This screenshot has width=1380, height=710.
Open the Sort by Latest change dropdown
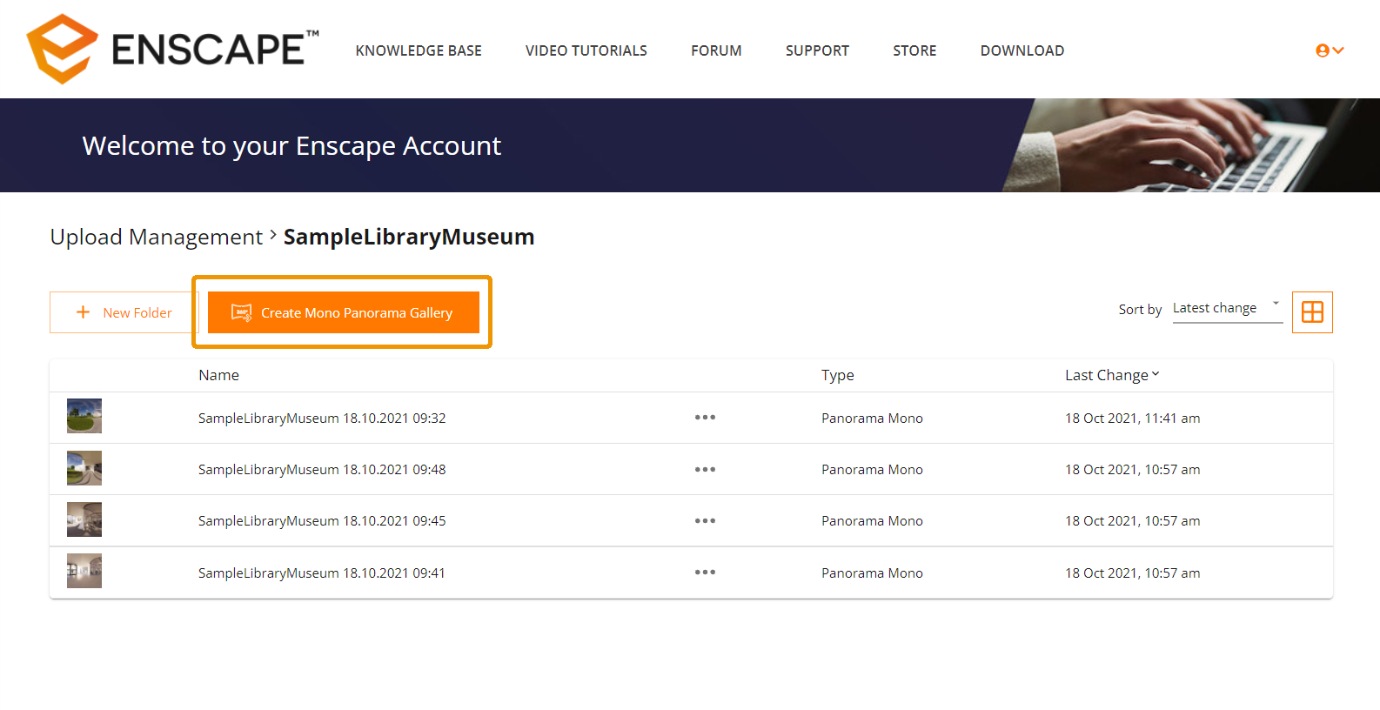click(x=1228, y=309)
